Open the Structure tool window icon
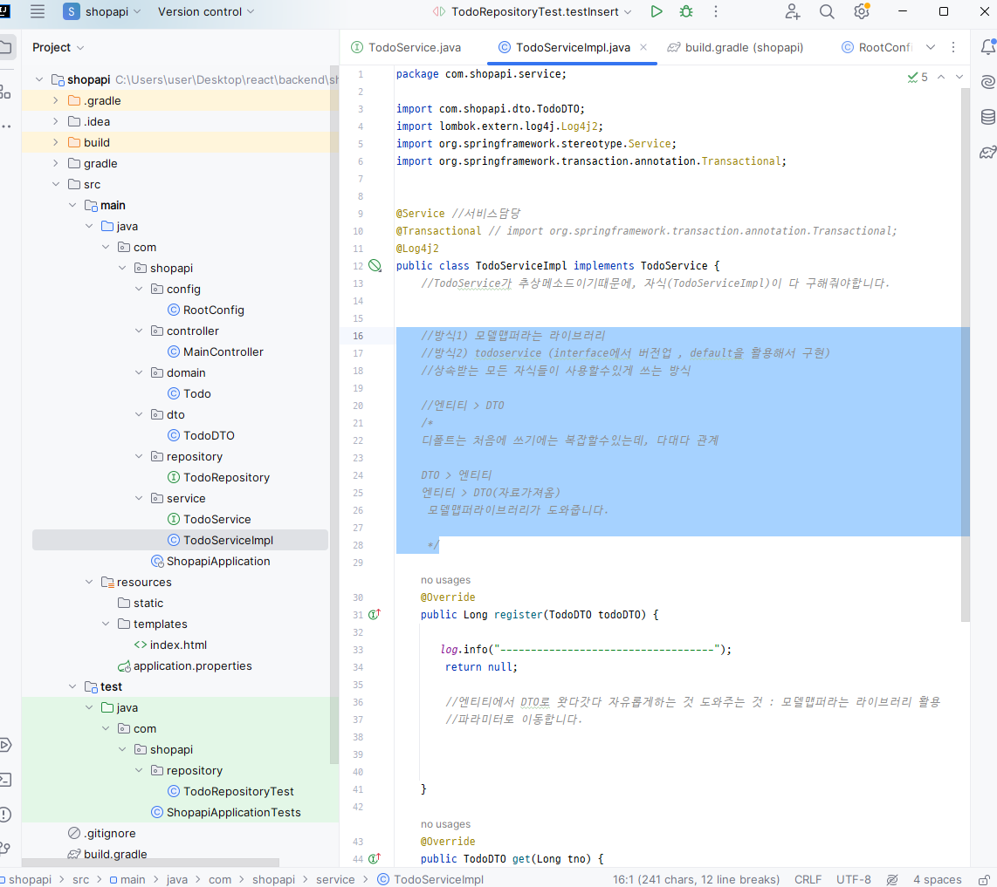 tap(6, 92)
